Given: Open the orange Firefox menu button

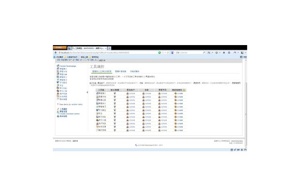Looking at the screenshot, I should point(60,47).
